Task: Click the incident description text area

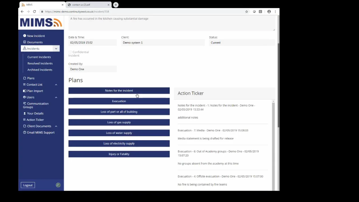Action: point(172,23)
